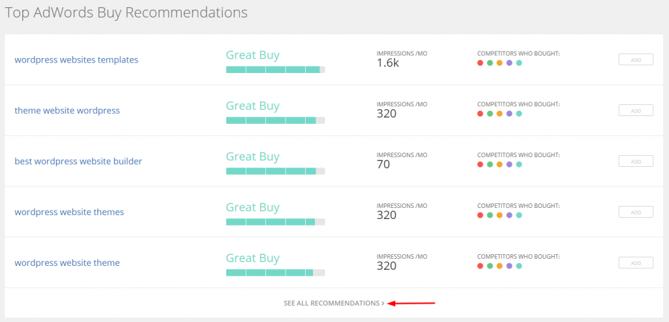
Task: Click teal competitor dot for wordpress website theme
Action: coord(519,266)
